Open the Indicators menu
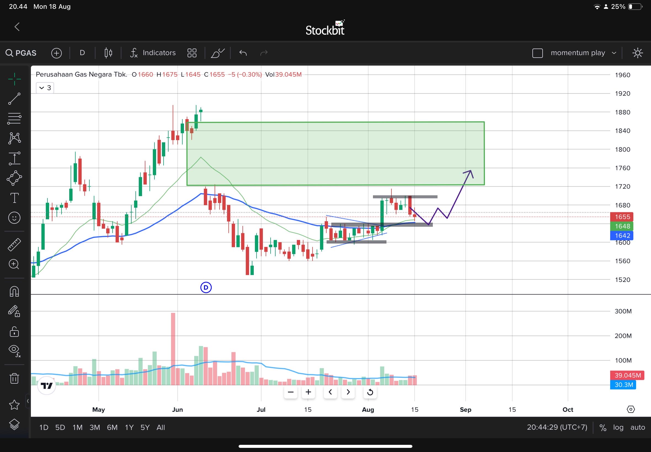The image size is (651, 452). 153,53
